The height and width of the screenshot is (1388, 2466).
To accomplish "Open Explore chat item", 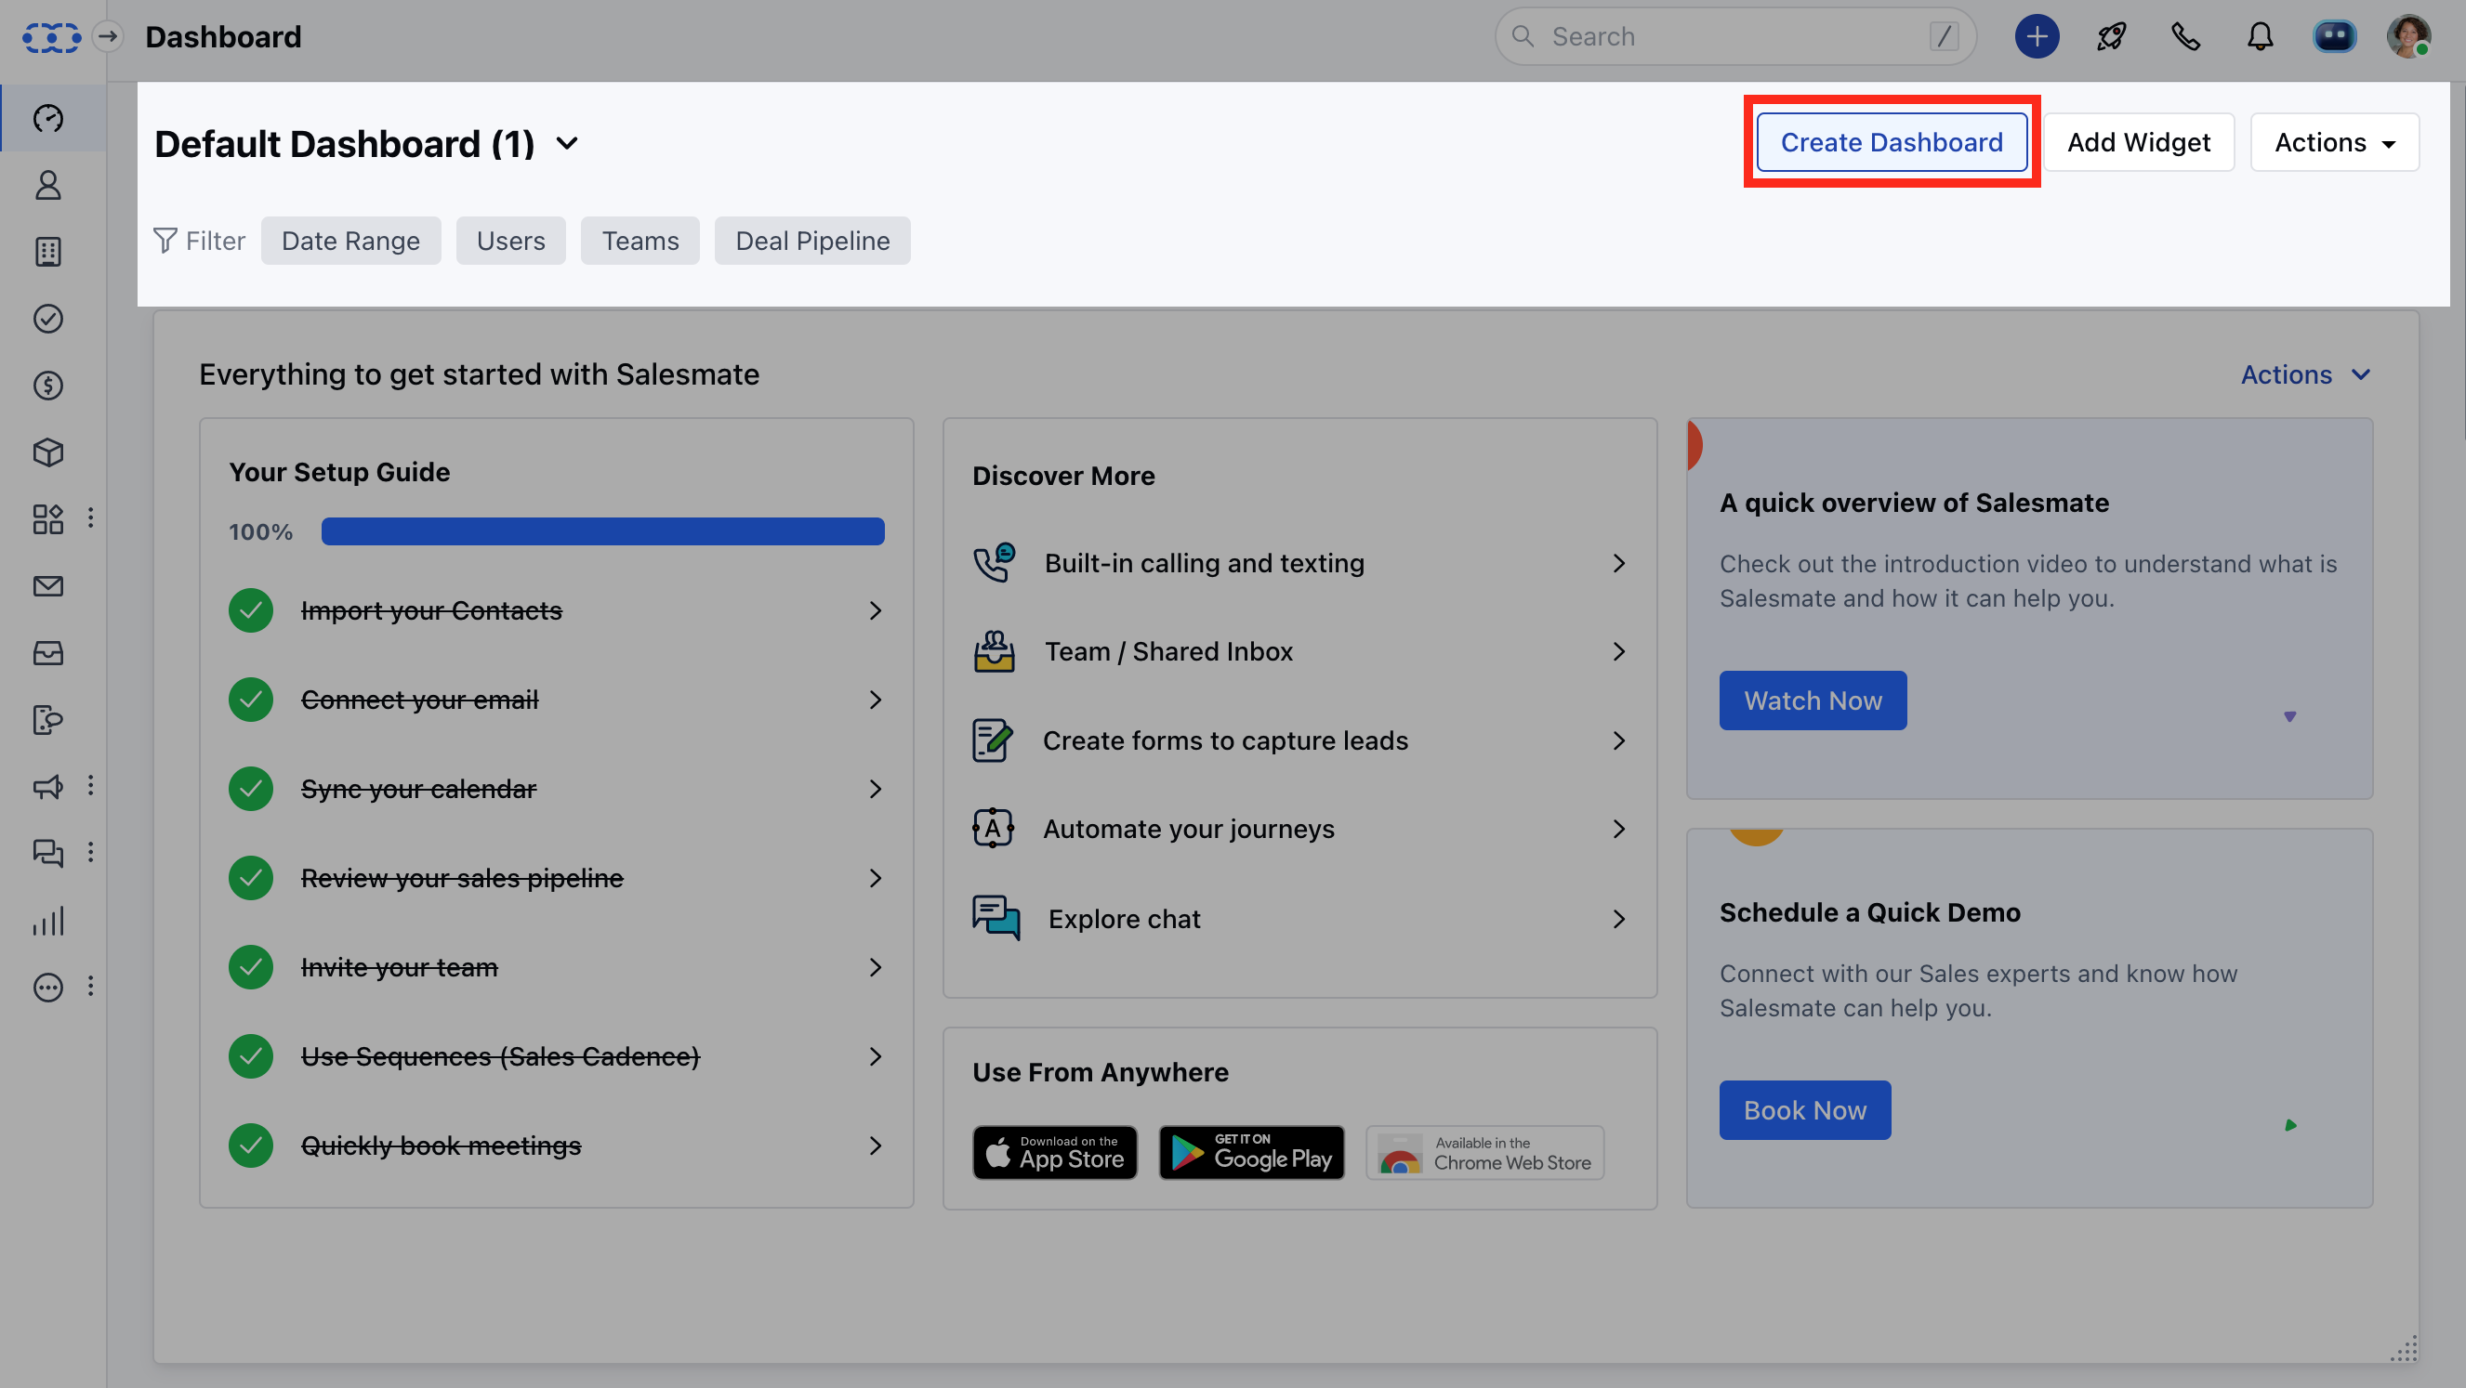I will (1300, 918).
